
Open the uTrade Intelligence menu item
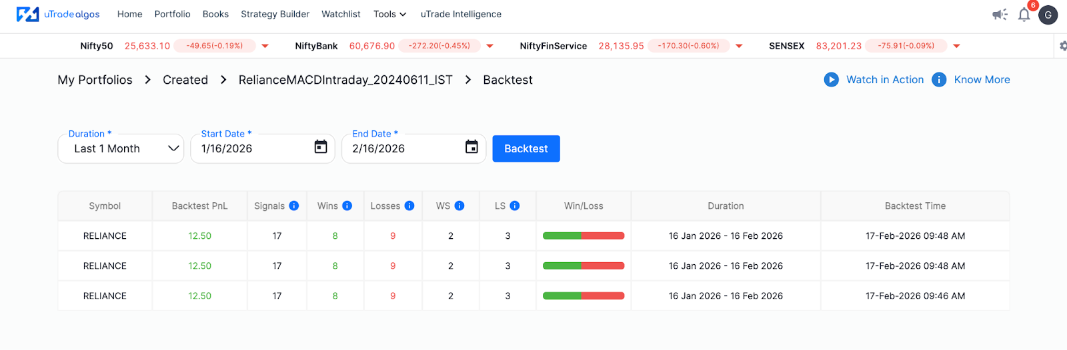click(x=461, y=14)
